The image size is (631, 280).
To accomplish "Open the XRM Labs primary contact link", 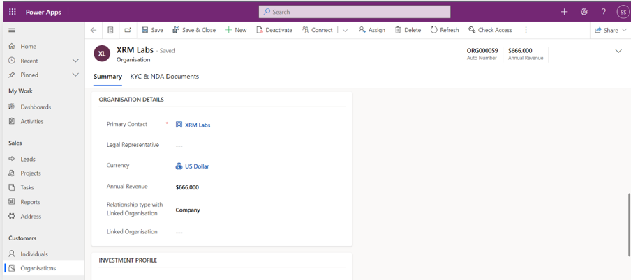I will [197, 125].
